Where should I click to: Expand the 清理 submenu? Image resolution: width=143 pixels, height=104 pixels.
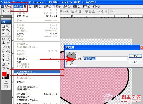tap(37, 82)
